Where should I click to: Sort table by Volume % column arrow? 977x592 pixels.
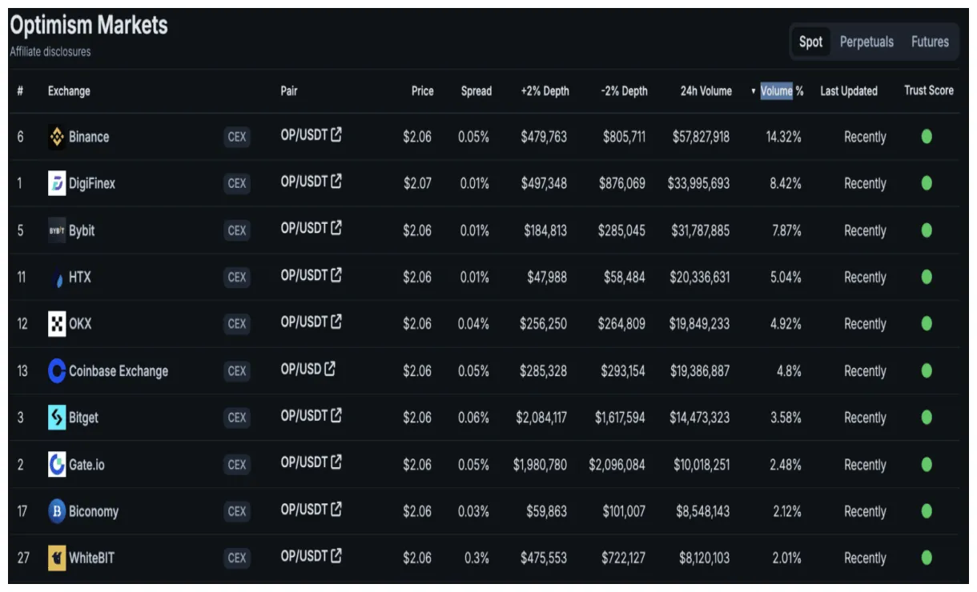pos(754,91)
